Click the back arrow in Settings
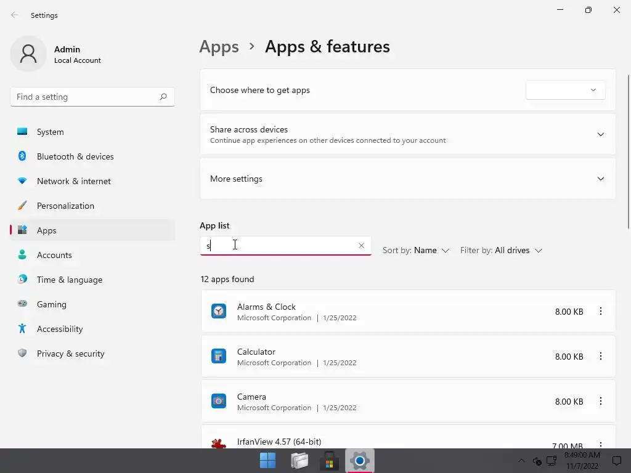Viewport: 631px width, 473px height. (15, 15)
